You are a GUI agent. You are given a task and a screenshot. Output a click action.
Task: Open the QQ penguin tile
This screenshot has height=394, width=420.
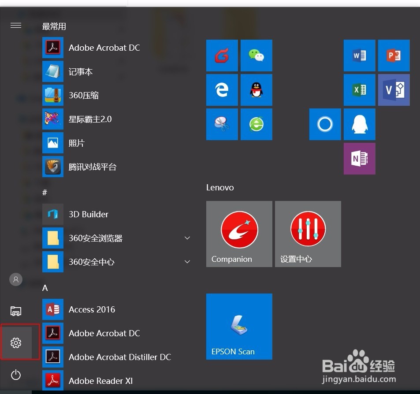tap(256, 90)
